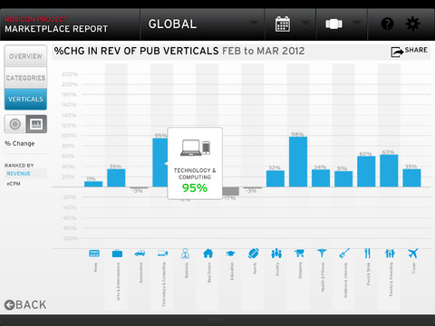Share this report via SHARE button
The image size is (435, 326).
point(410,52)
